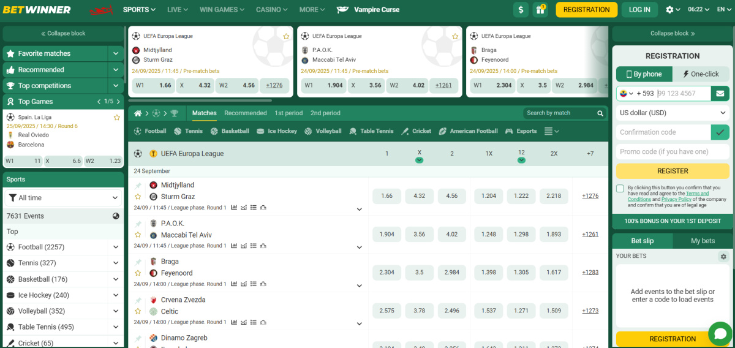This screenshot has width=735, height=348.
Task: Select the 1st period tab
Action: (x=288, y=113)
